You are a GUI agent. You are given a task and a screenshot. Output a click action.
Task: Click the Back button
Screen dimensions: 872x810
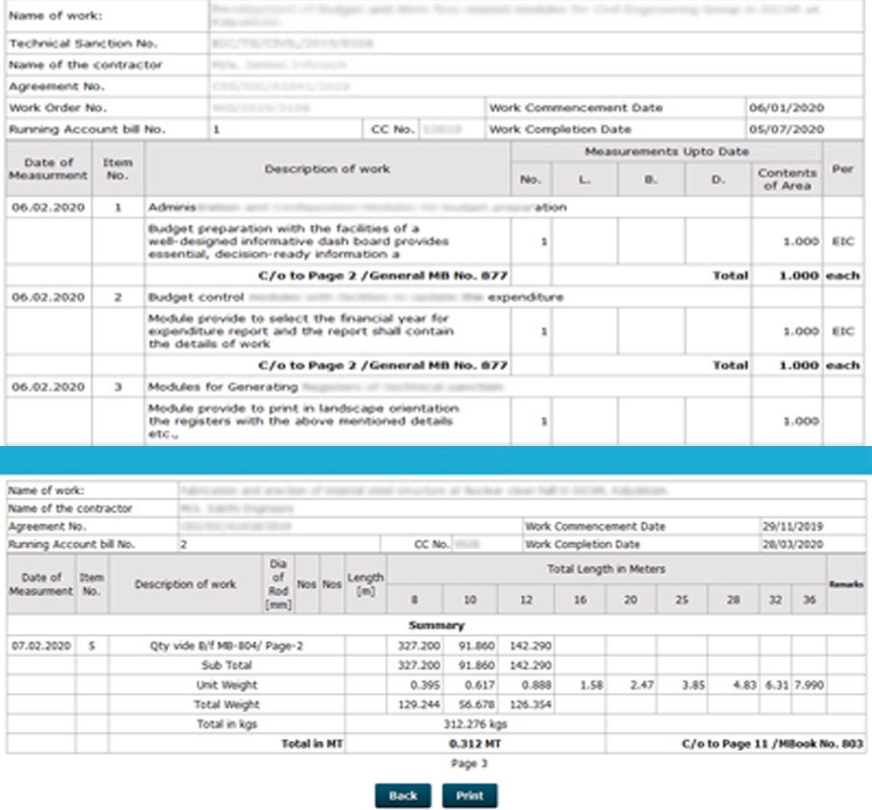402,795
